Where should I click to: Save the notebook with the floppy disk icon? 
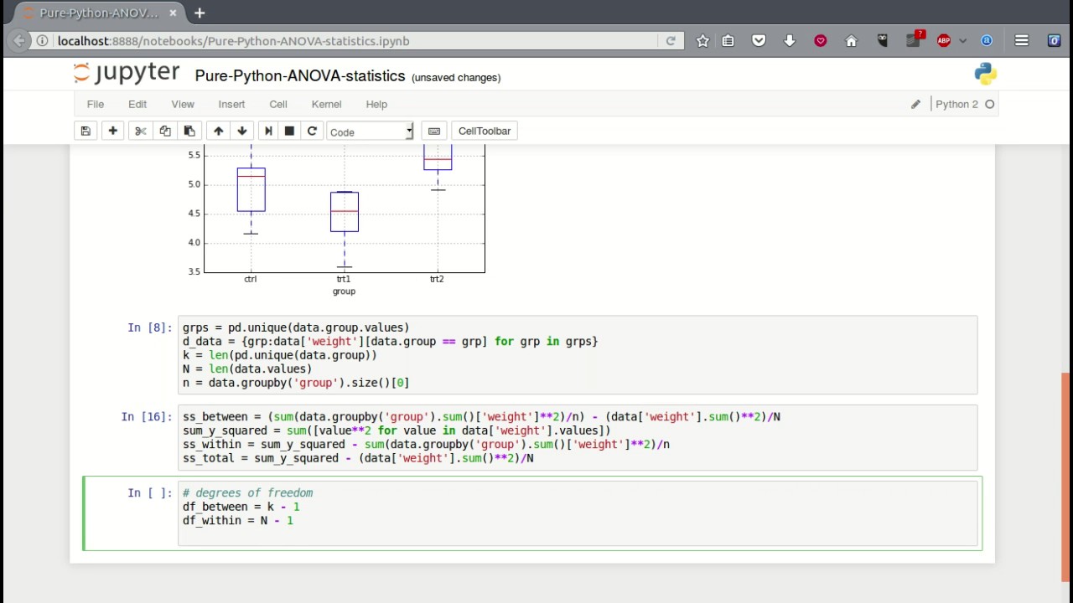[x=86, y=131]
